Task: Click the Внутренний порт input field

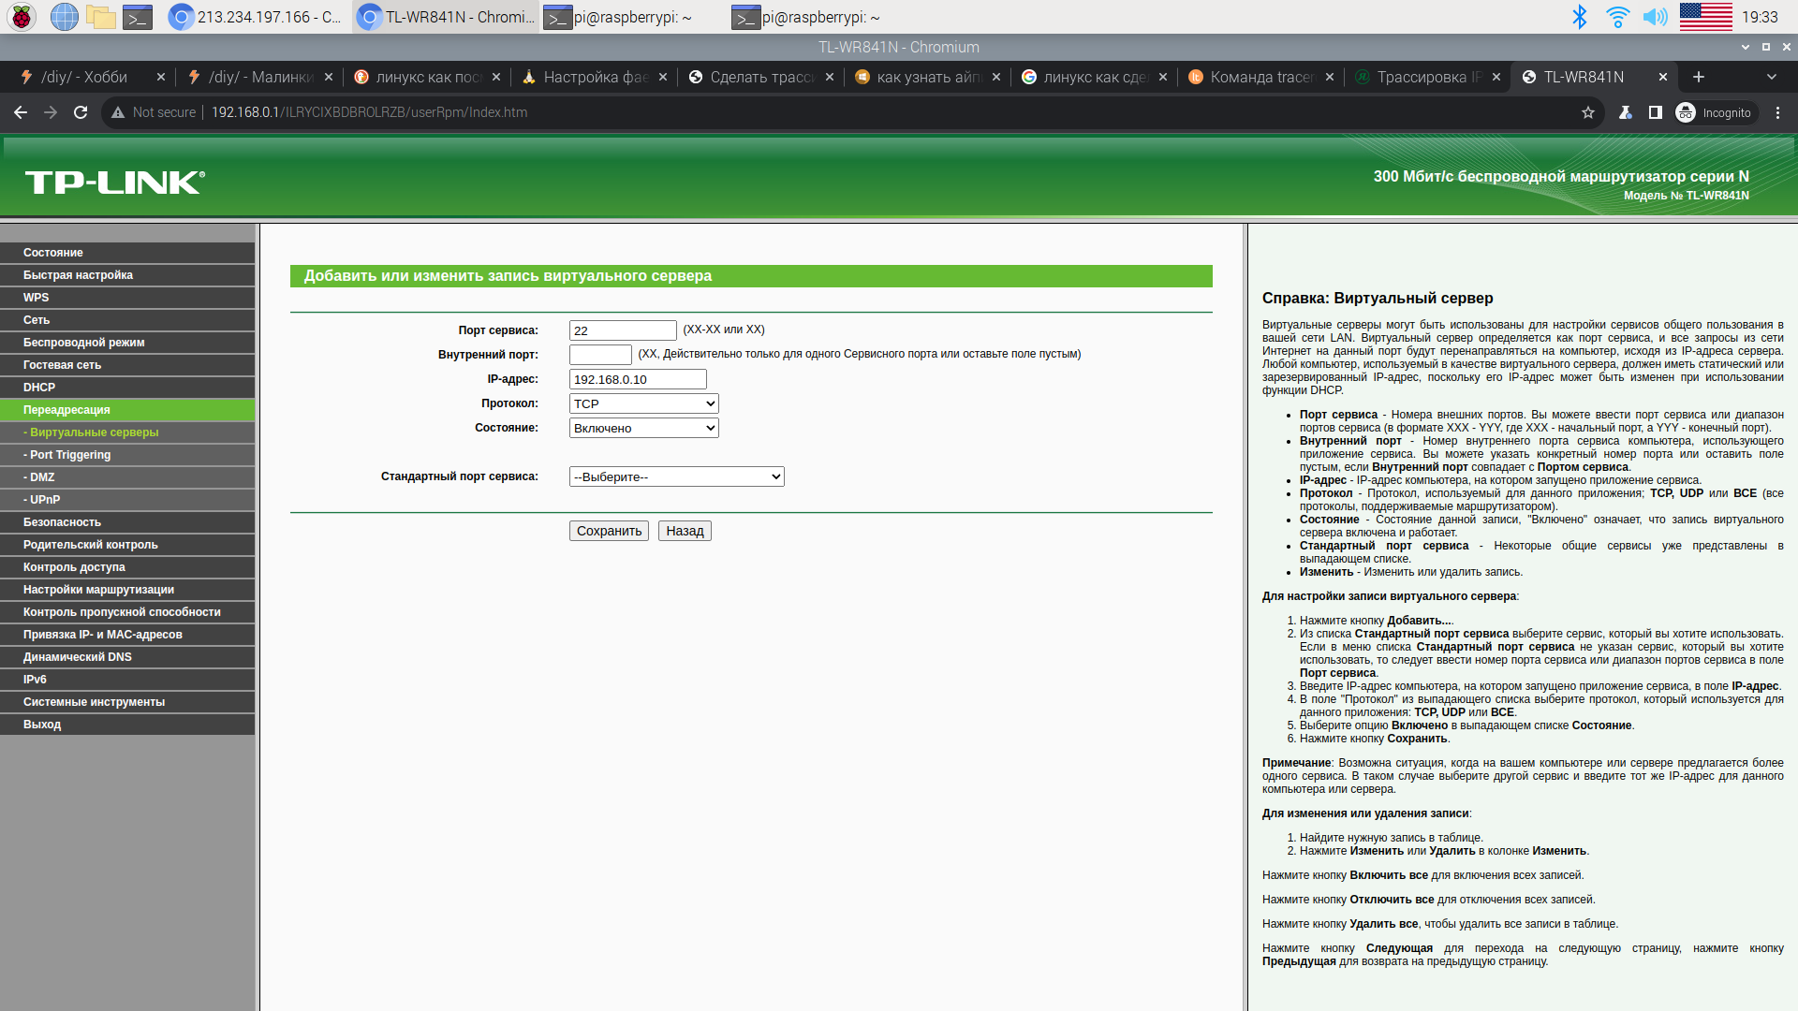Action: [600, 355]
